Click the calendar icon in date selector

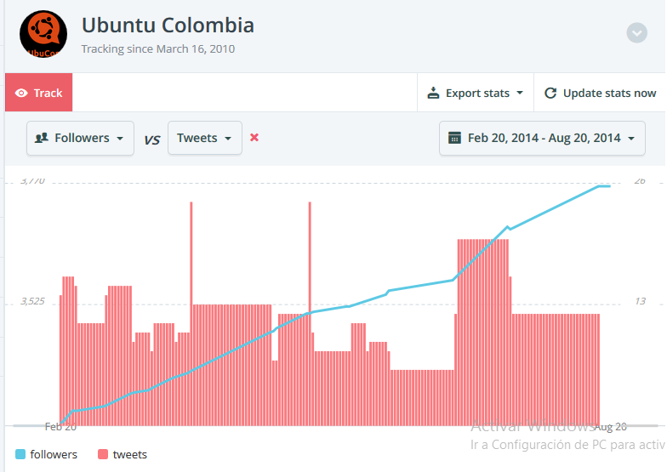coord(454,138)
